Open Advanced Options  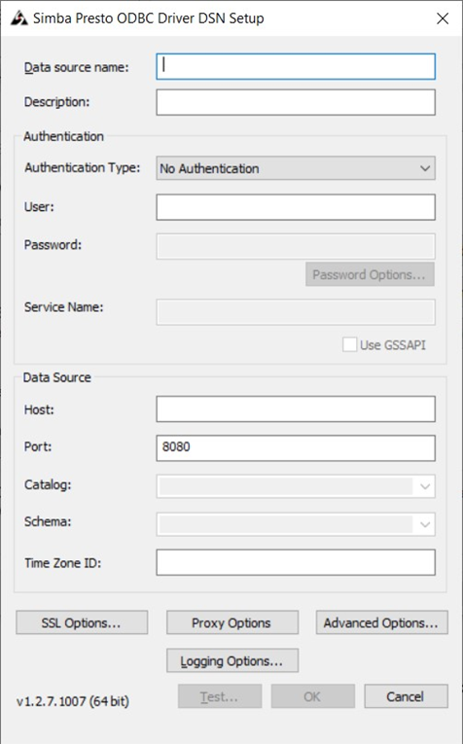(x=382, y=622)
